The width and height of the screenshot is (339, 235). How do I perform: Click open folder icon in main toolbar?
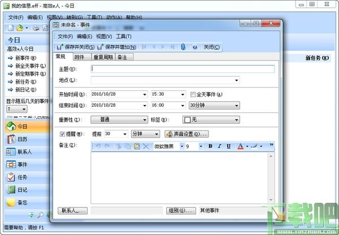[20, 28]
